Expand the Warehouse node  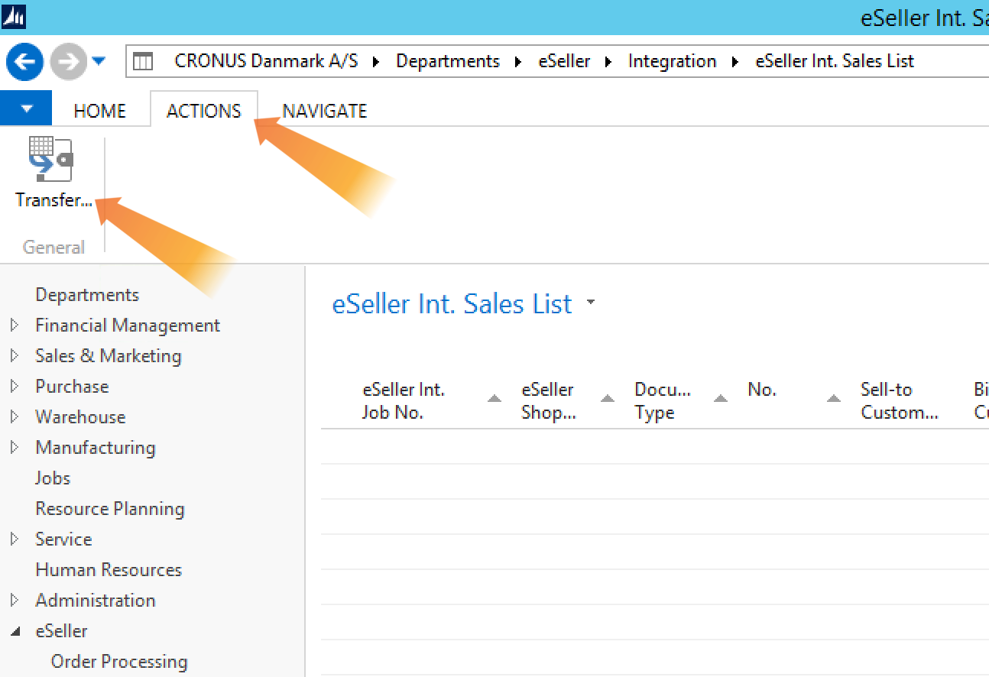tap(15, 417)
